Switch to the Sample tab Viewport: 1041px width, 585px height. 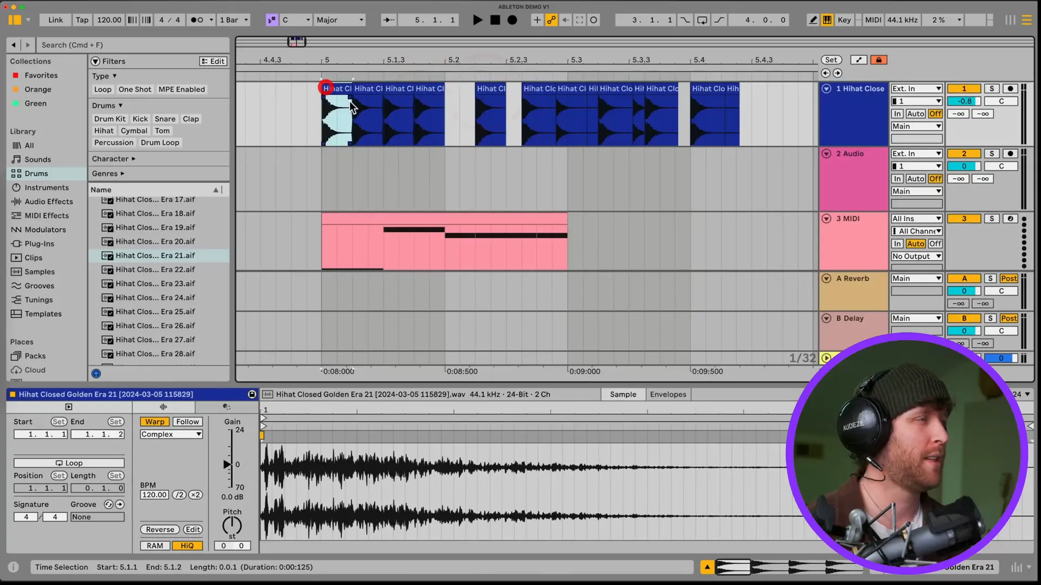623,394
